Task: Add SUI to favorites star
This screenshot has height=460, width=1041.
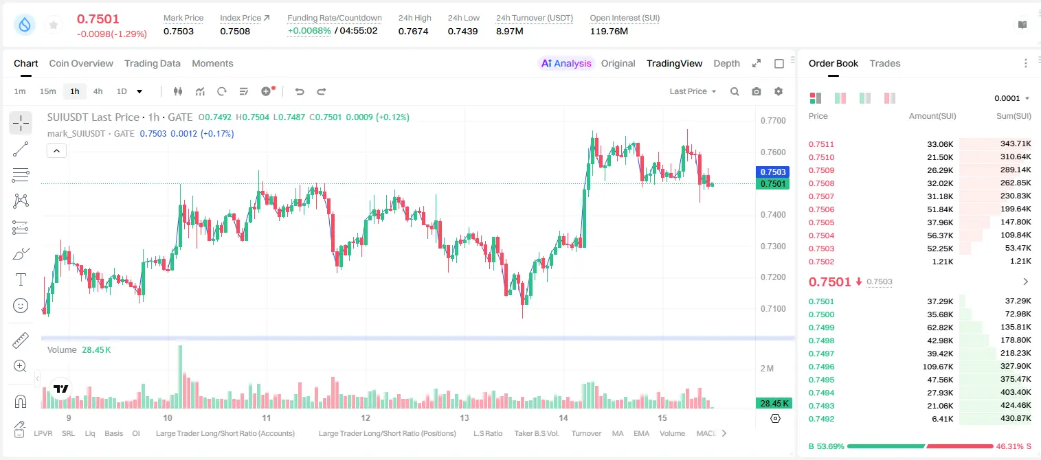Action: click(x=54, y=25)
